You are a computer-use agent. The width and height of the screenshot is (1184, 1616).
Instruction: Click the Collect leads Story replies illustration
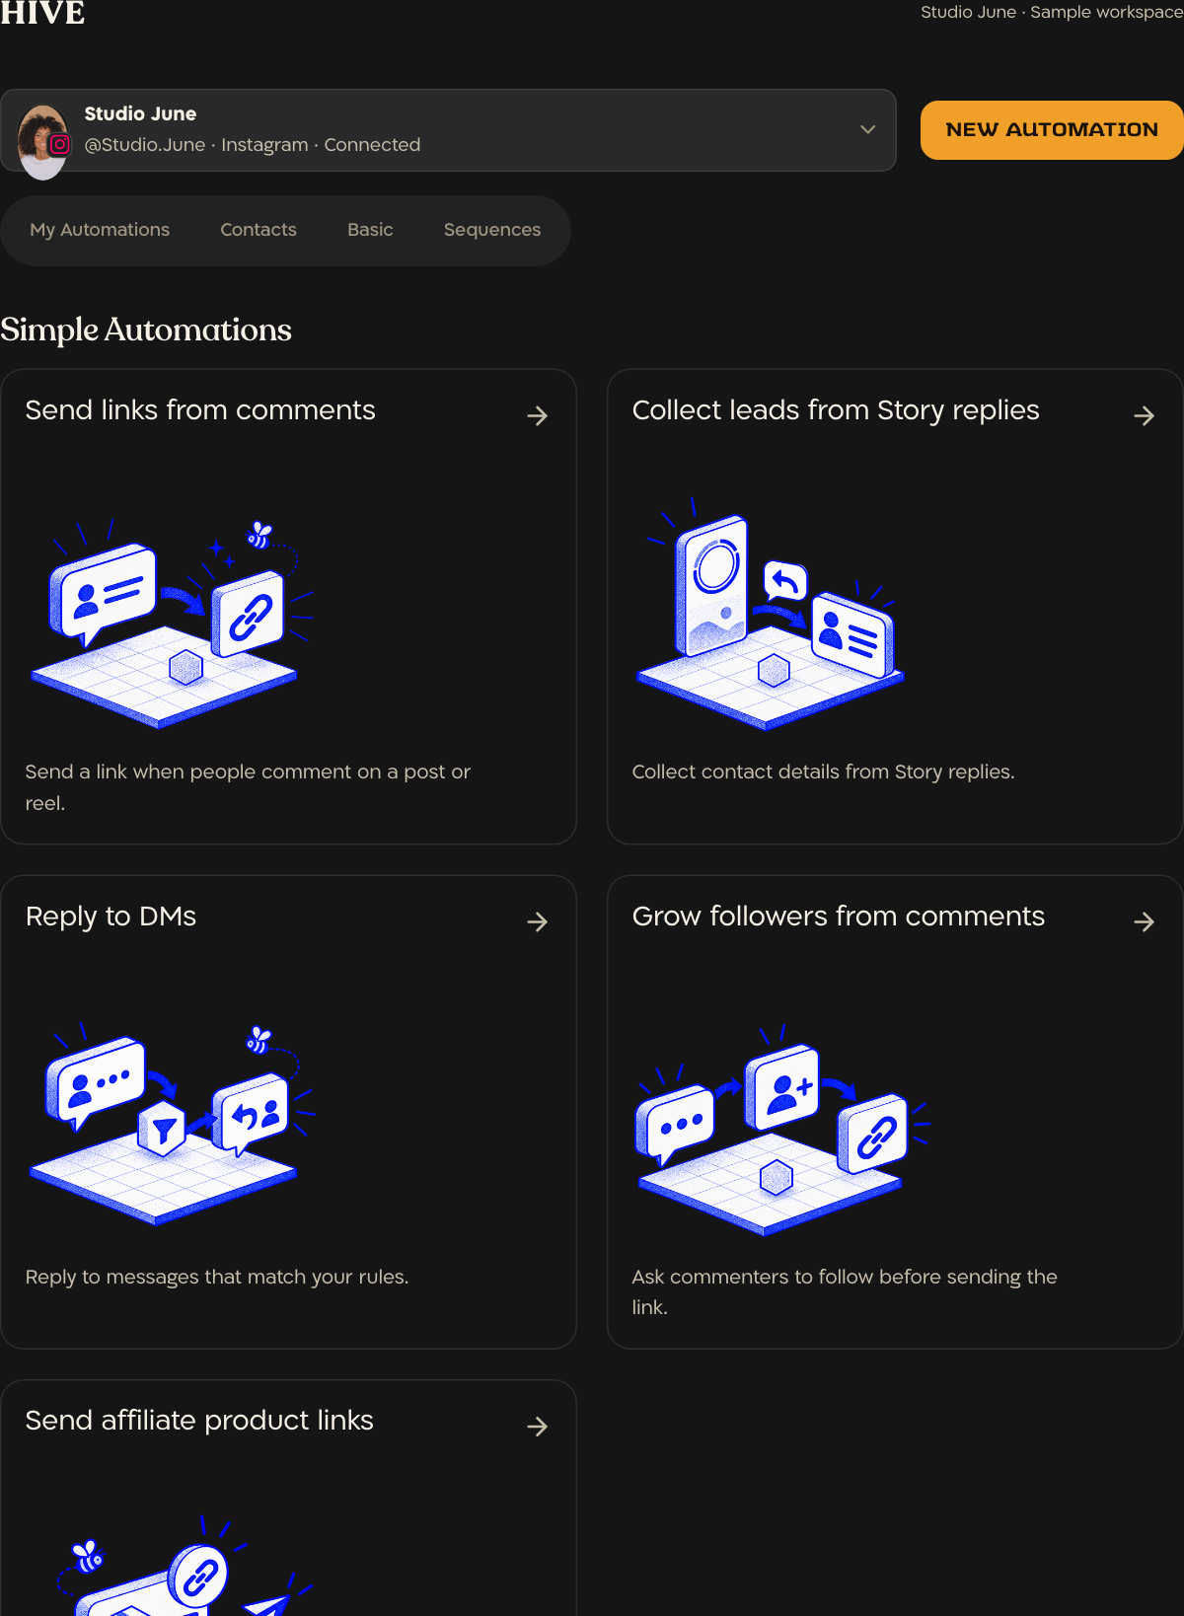[772, 614]
